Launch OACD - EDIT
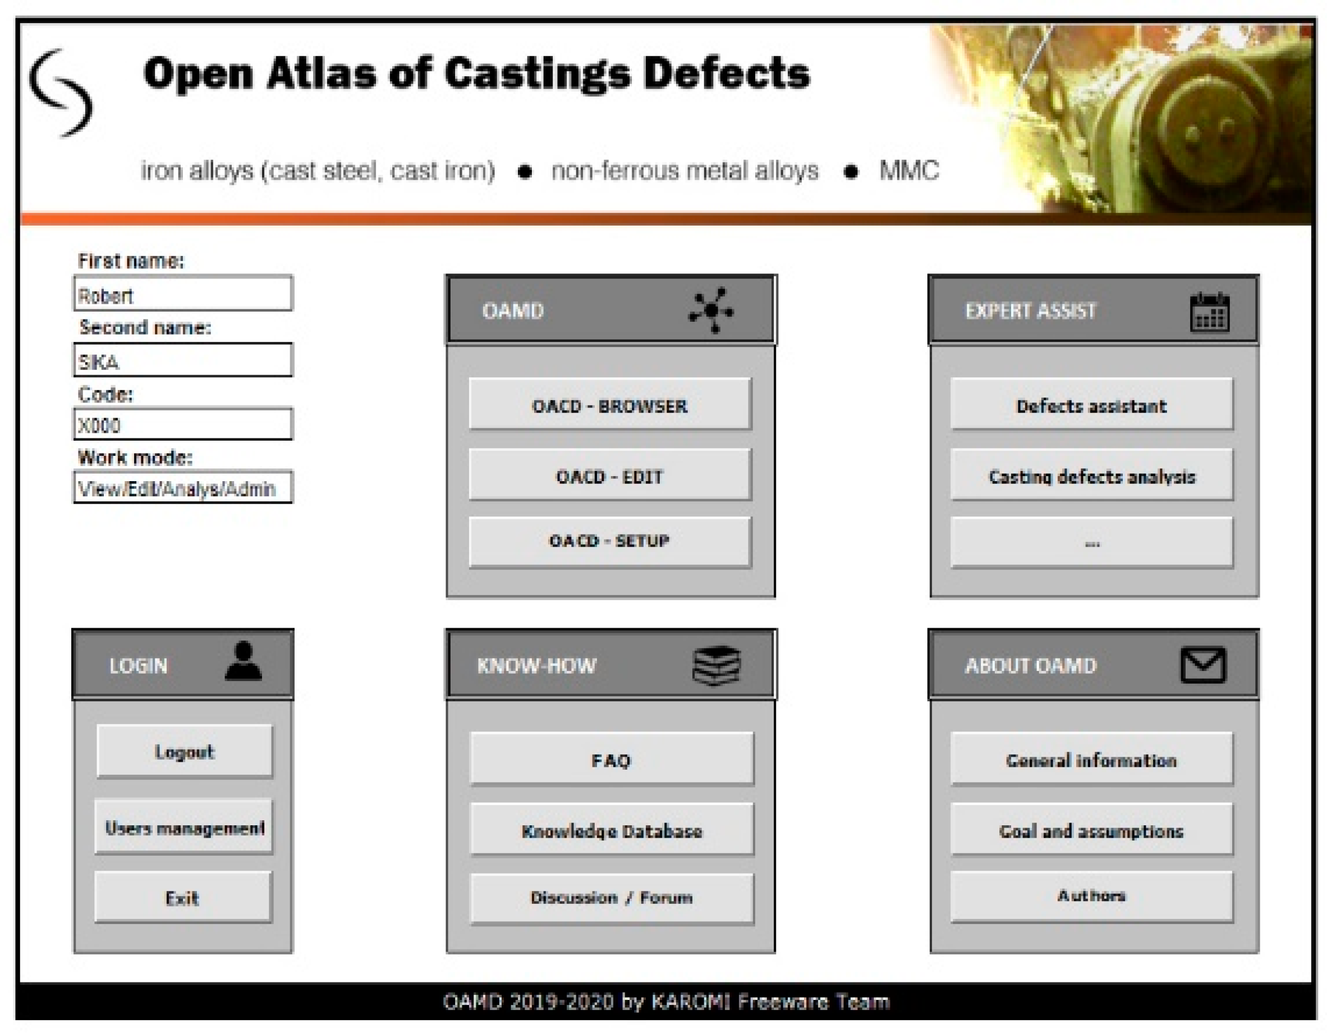1327x1033 pixels. click(609, 476)
